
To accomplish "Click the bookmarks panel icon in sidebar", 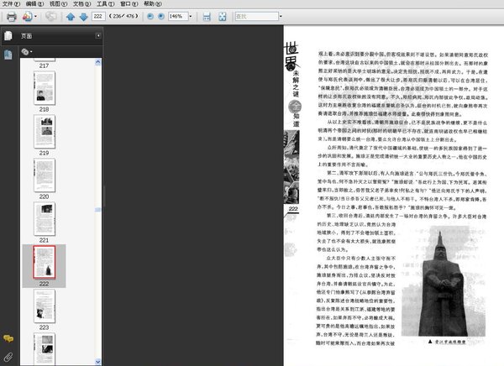I will pos(8,55).
